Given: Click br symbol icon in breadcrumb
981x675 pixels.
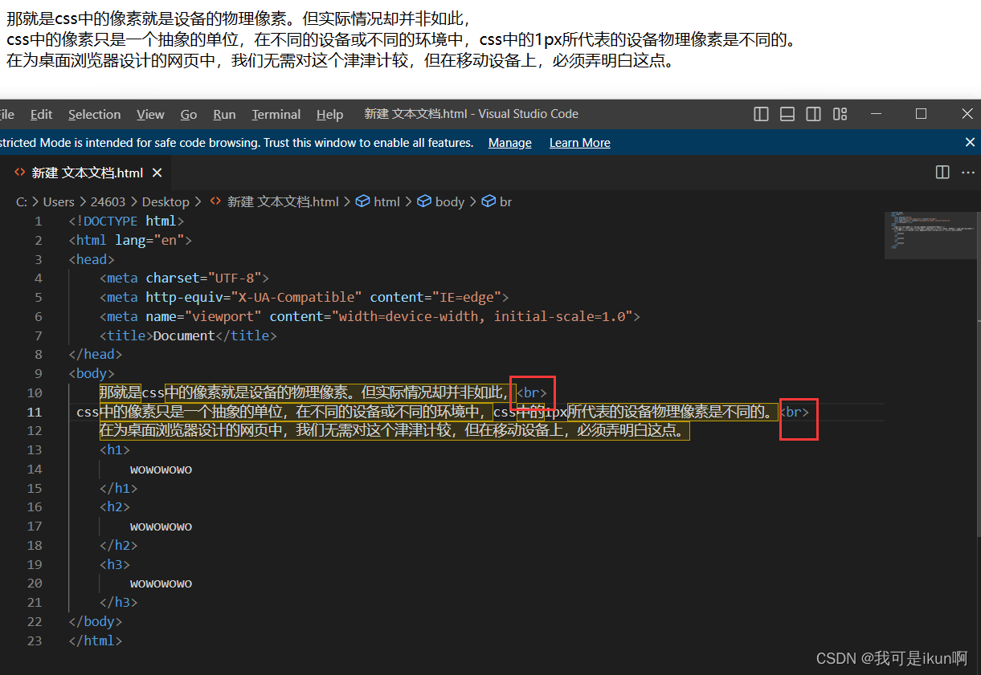Looking at the screenshot, I should click(488, 201).
